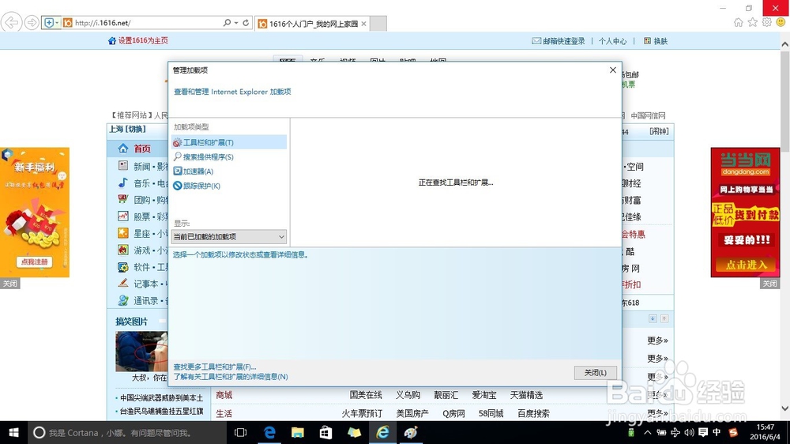Click the 星座 sidebar icon
Screen dimensions: 790x444
(123, 233)
